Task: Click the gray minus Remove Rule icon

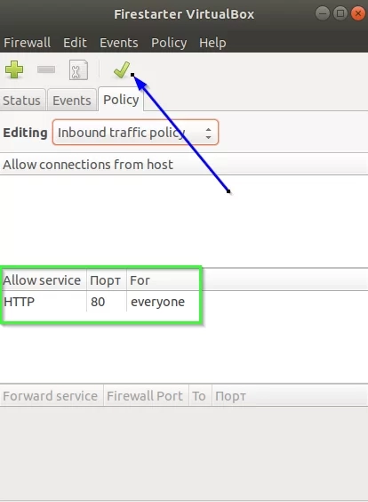Action: 46,69
